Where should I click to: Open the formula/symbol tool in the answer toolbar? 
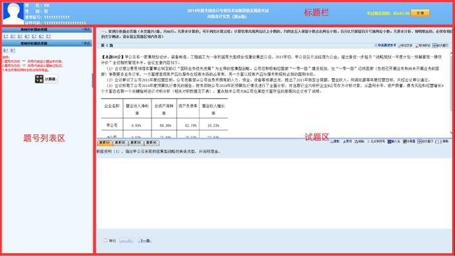376,141
